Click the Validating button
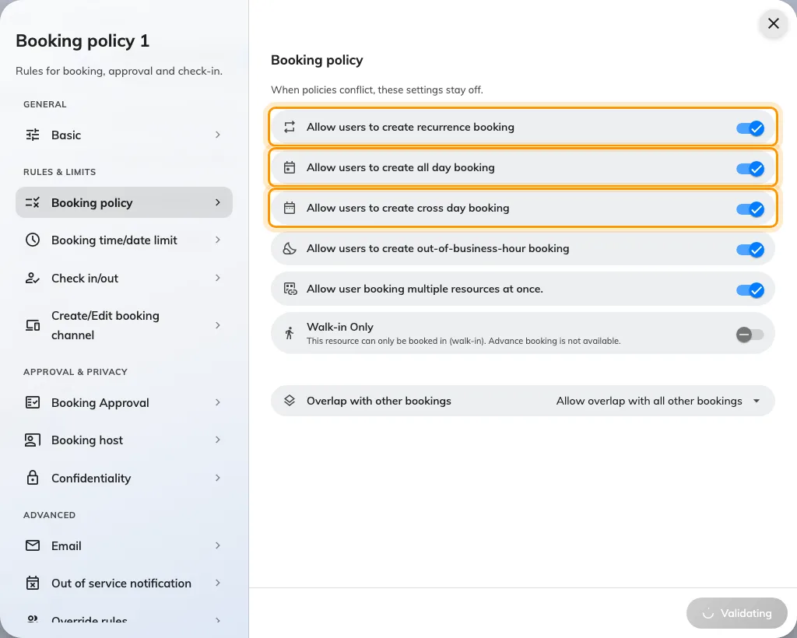 point(736,613)
